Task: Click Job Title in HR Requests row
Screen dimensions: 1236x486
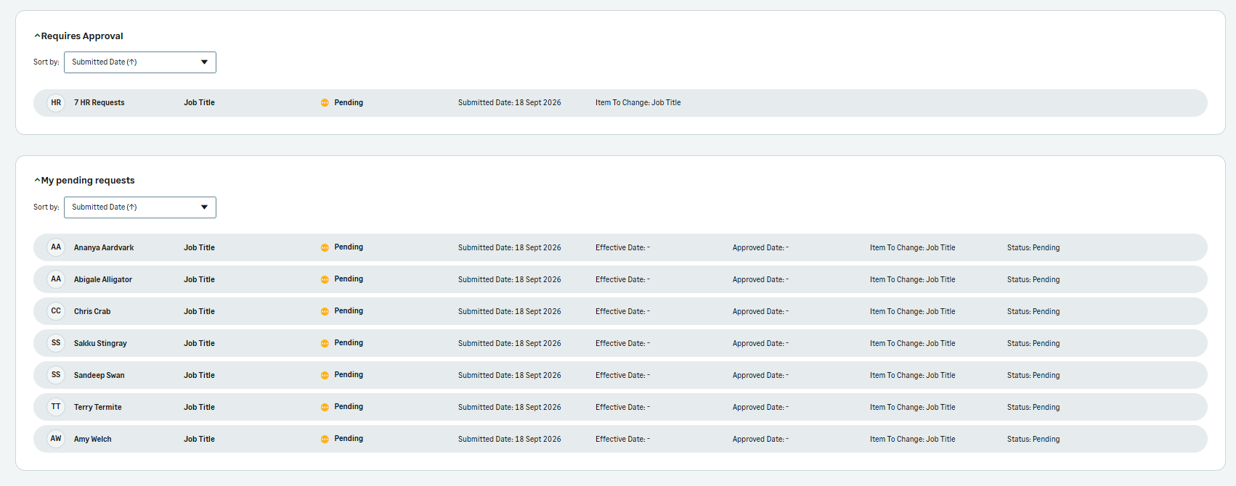Action: point(199,103)
